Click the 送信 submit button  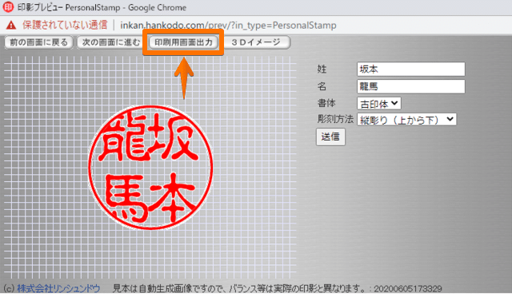click(x=330, y=137)
